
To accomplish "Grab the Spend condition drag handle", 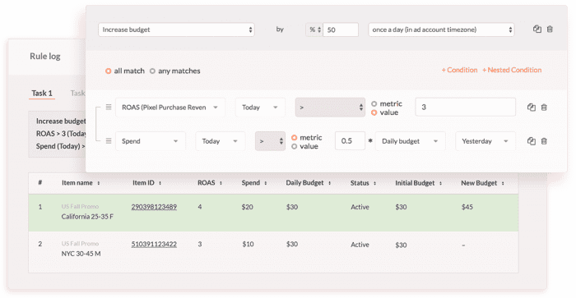I will (x=109, y=140).
